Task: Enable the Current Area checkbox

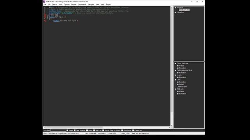Action: pos(133,130)
